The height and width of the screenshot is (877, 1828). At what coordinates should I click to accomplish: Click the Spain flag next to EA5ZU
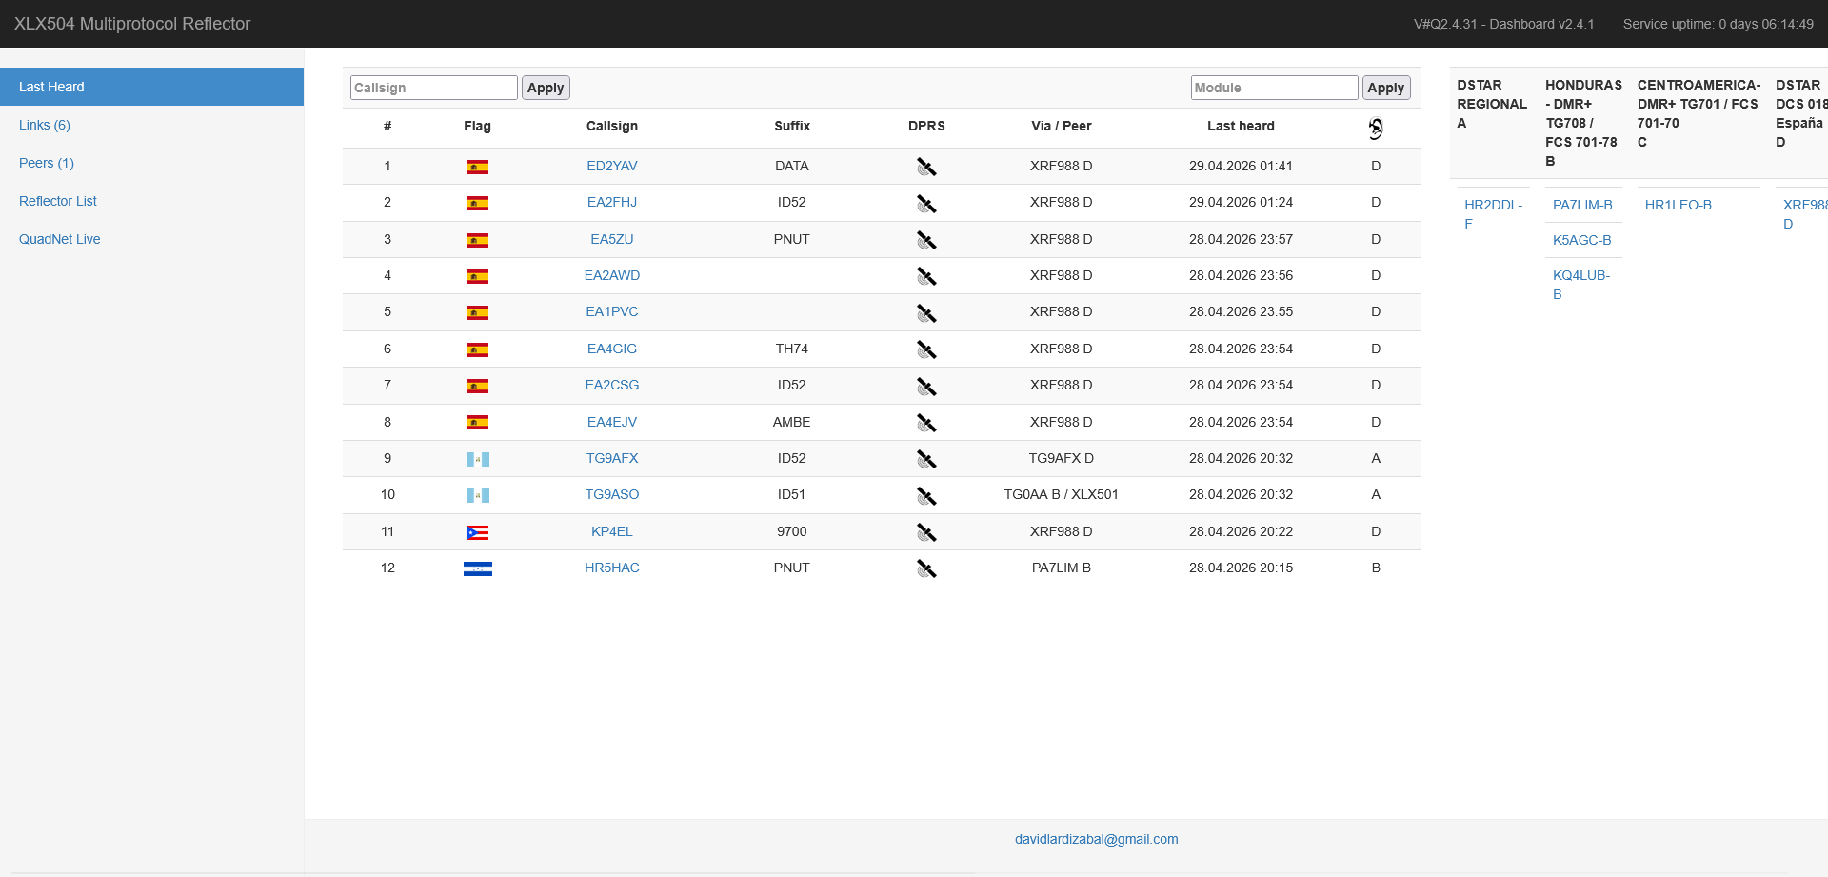tap(477, 240)
